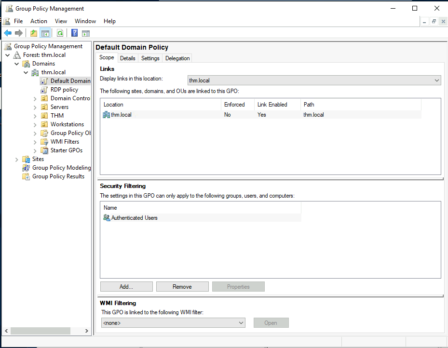Click the Servers OU folder icon

click(x=44, y=107)
